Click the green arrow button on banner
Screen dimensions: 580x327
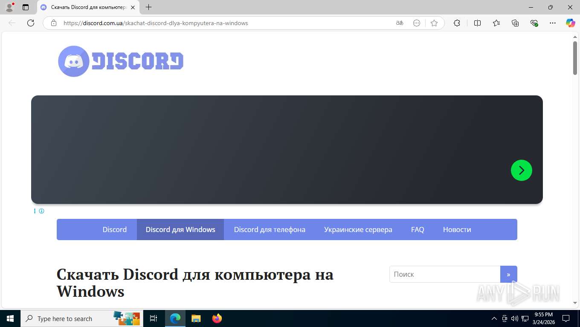pos(521,170)
